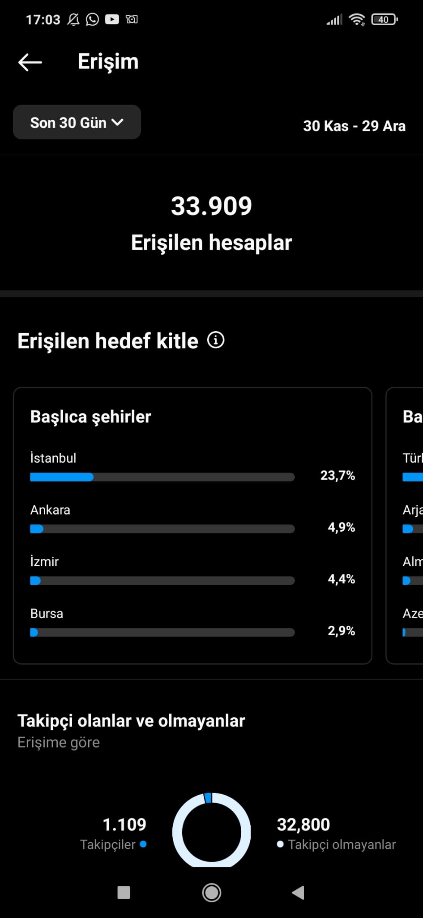Tap the back arrow next to Erişim
The height and width of the screenshot is (918, 423).
[x=30, y=62]
